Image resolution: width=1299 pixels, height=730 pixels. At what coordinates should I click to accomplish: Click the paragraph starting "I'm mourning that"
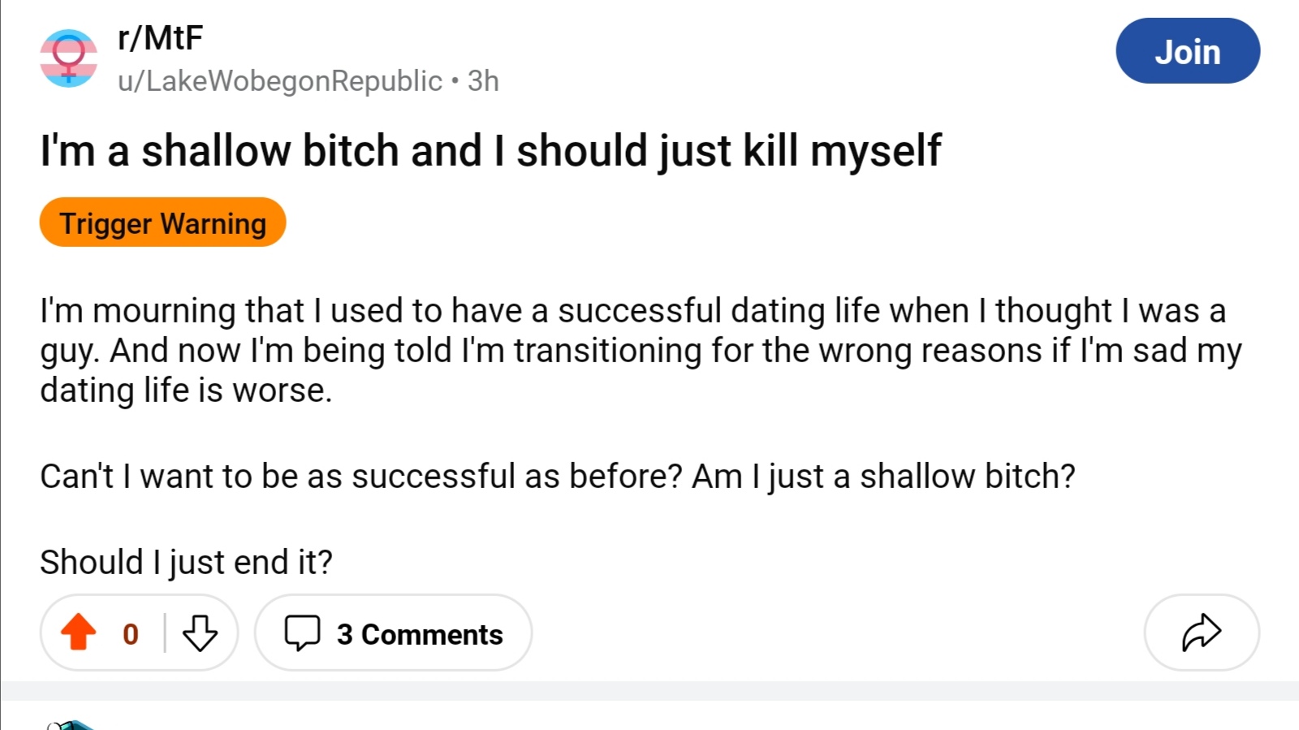pyautogui.click(x=641, y=351)
